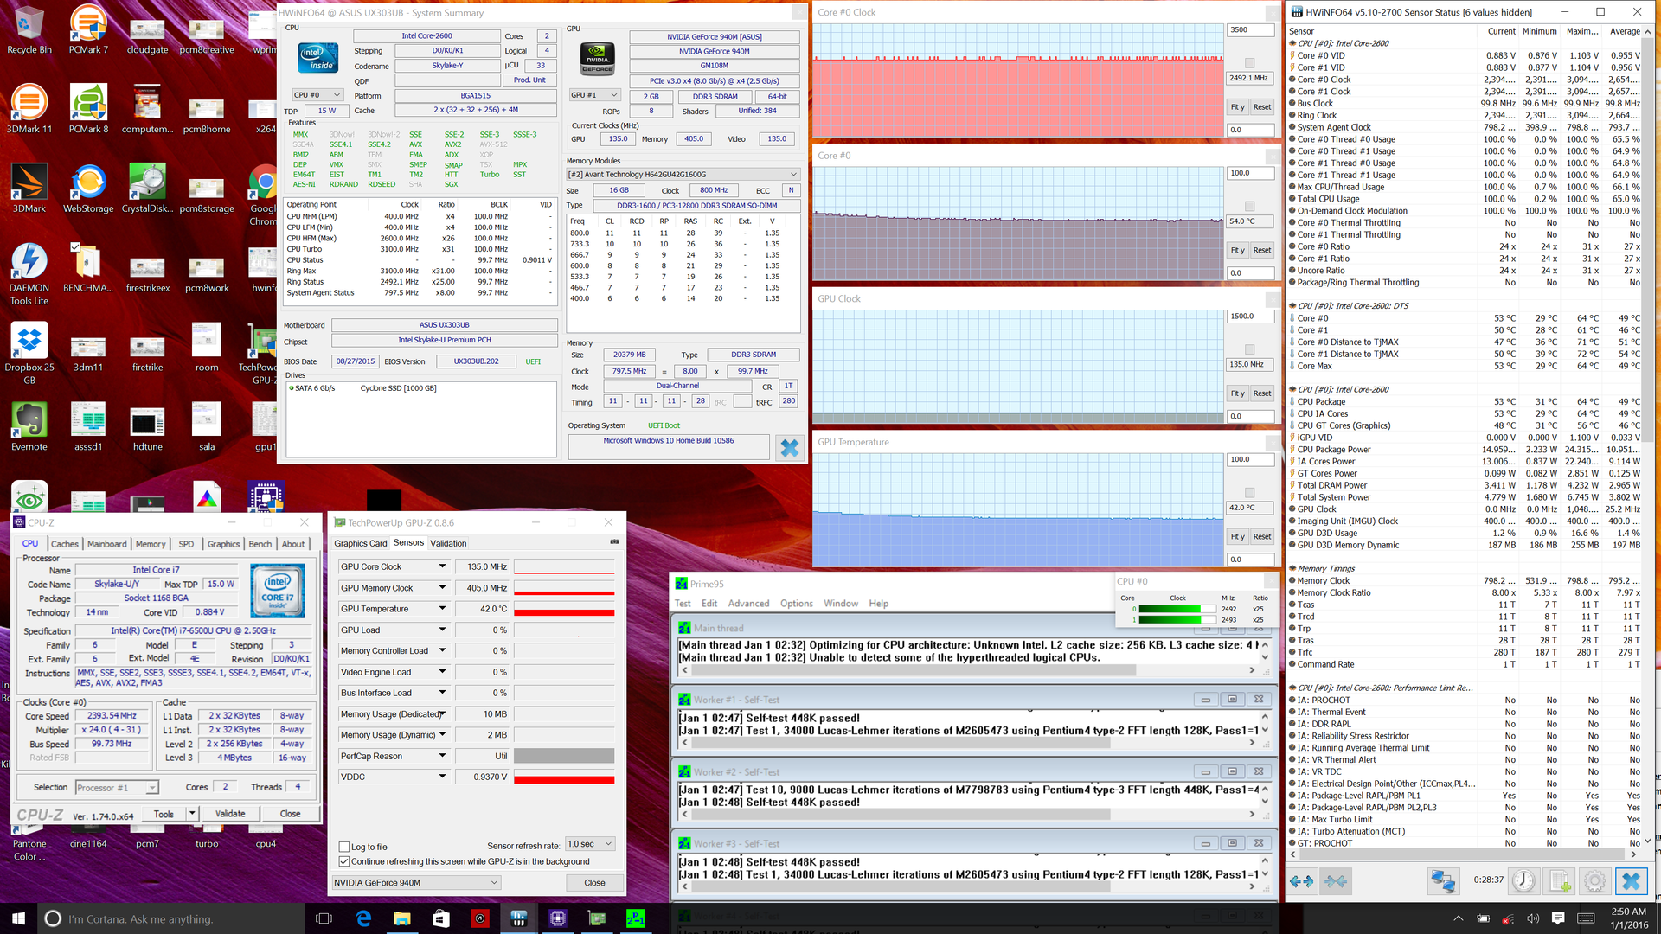Open the Graphics Card tab in GPU-Z
Screen dimensions: 1661x934
click(x=361, y=543)
